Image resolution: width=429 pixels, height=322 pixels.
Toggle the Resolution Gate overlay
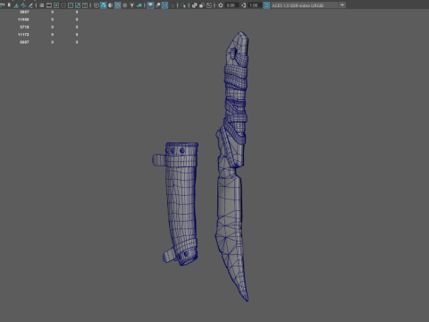tap(56, 5)
